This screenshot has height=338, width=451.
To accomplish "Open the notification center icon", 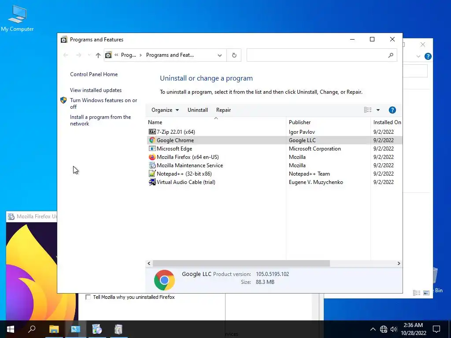I will [x=436, y=329].
